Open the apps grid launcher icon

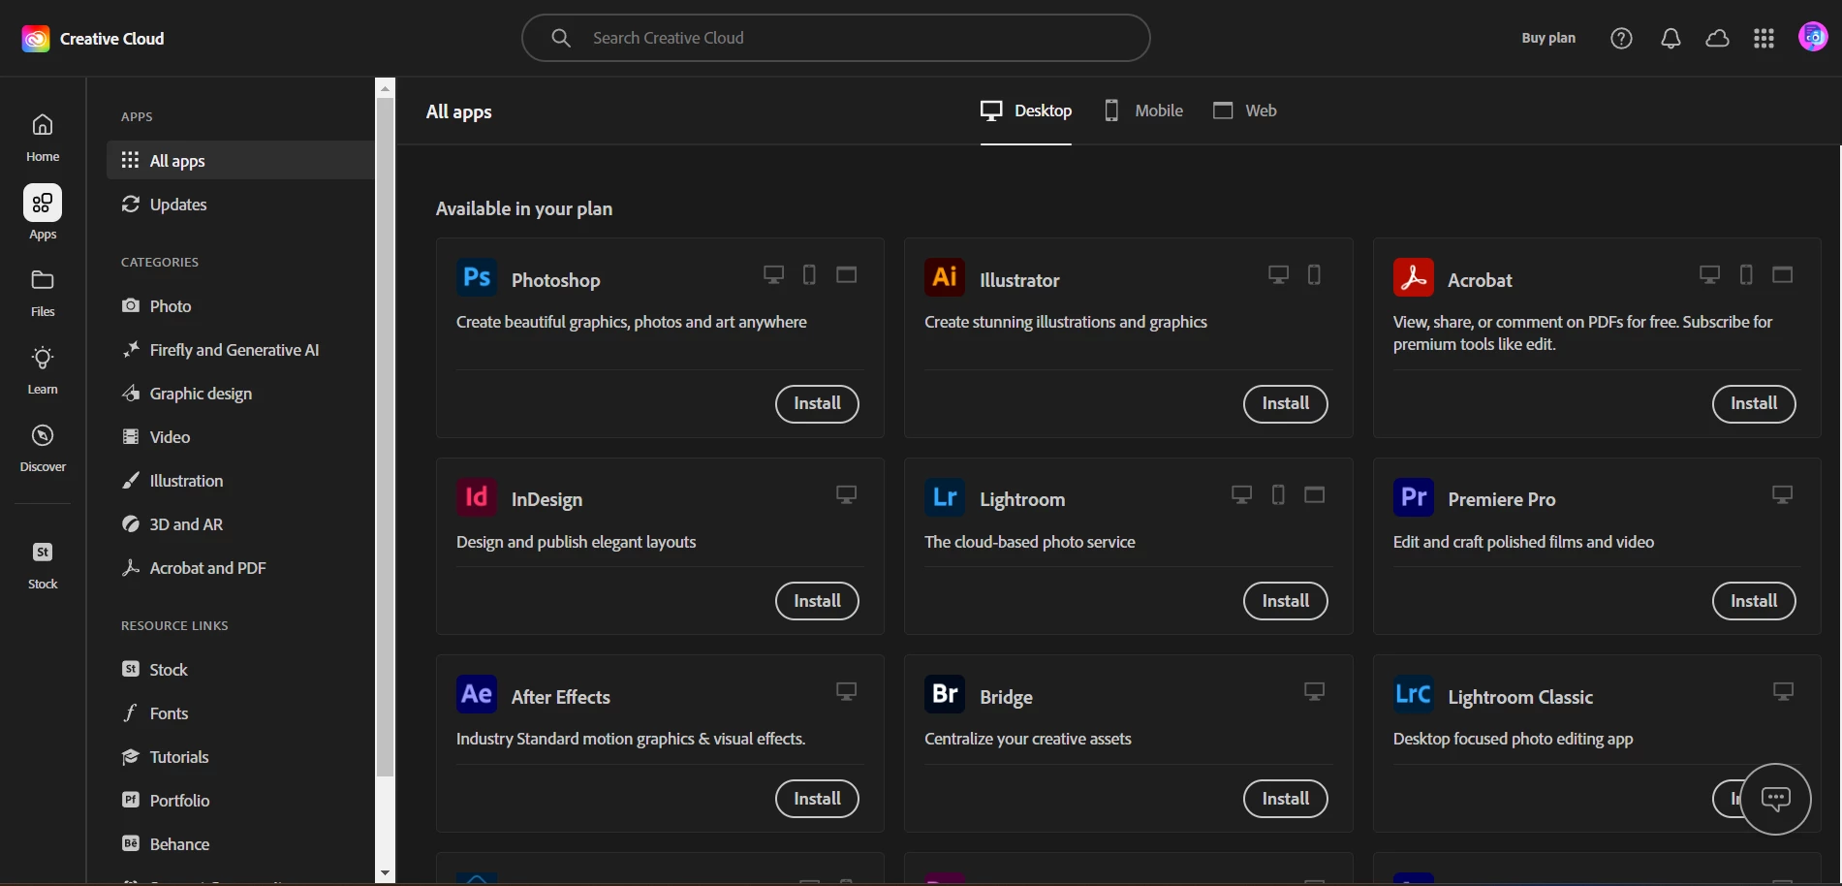pos(1764,38)
